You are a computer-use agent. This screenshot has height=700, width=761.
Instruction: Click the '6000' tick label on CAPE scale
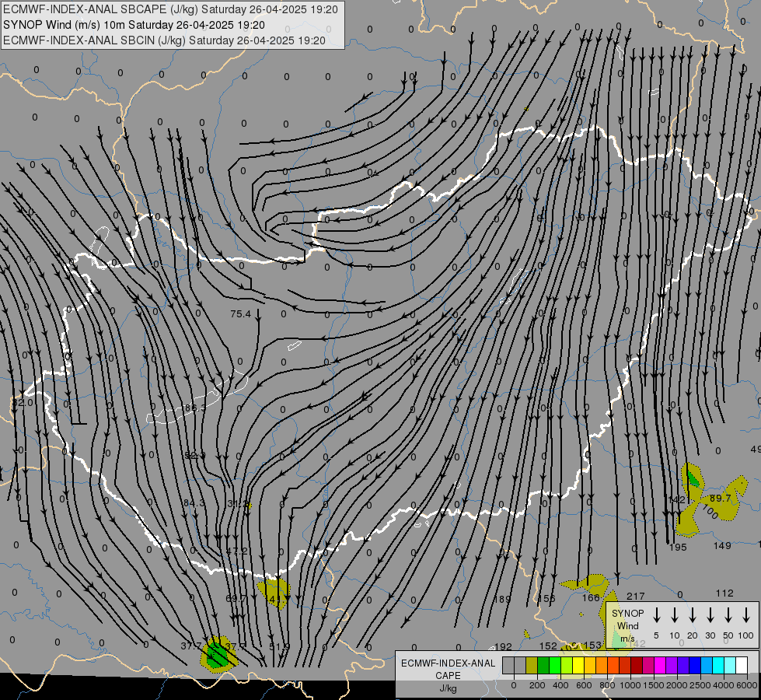(x=747, y=685)
